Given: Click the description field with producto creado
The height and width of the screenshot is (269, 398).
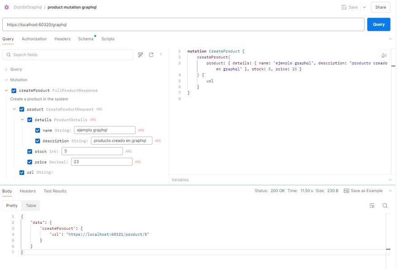Looking at the screenshot, I should [x=122, y=141].
